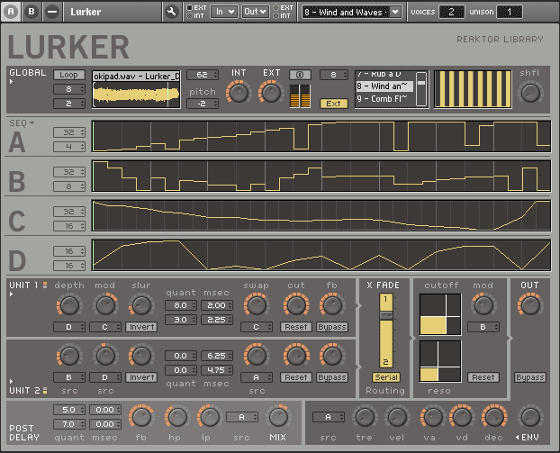Adjust Post Delay MIX knob
The width and height of the screenshot is (560, 453).
(x=278, y=417)
